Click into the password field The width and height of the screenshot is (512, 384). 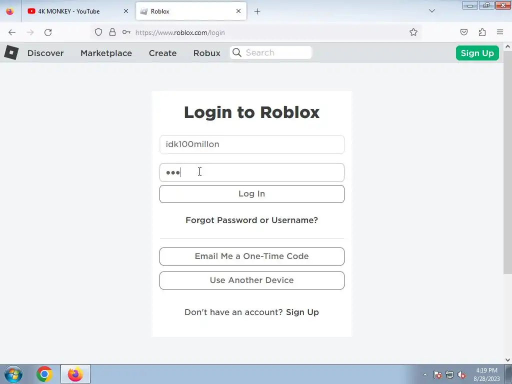point(252,172)
